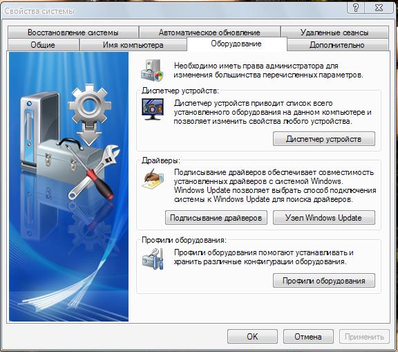Click the Отмена button
The image size is (398, 352).
click(308, 337)
